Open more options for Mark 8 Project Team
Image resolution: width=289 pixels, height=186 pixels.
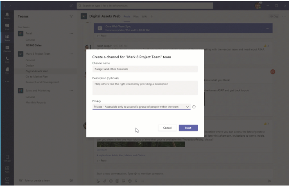point(71,54)
